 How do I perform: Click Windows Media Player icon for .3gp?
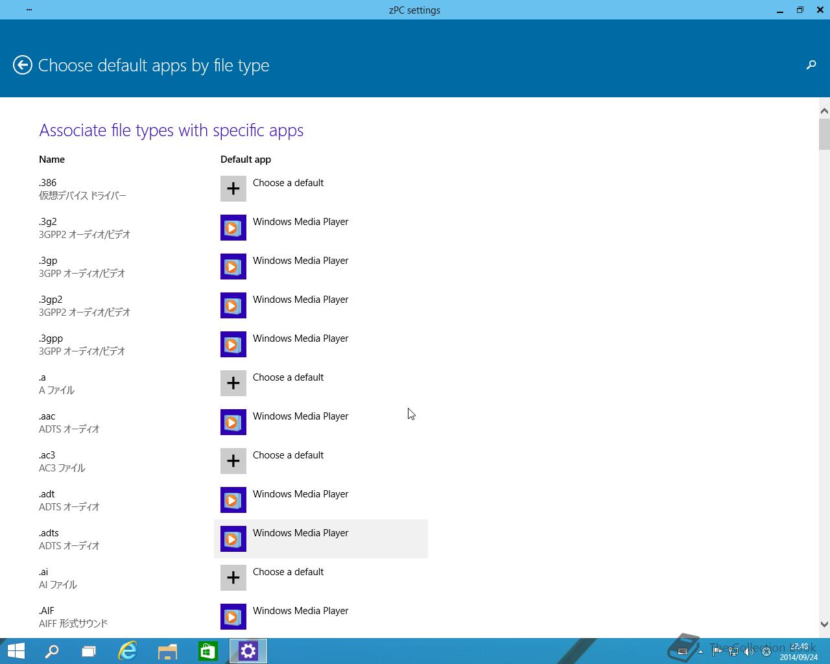tap(233, 267)
